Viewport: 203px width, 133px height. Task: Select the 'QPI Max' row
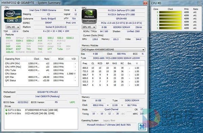pyautogui.click(x=41, y=77)
